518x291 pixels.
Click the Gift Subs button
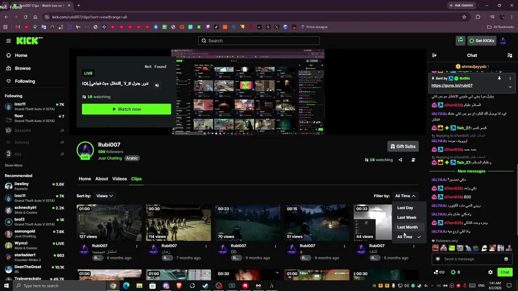click(403, 146)
